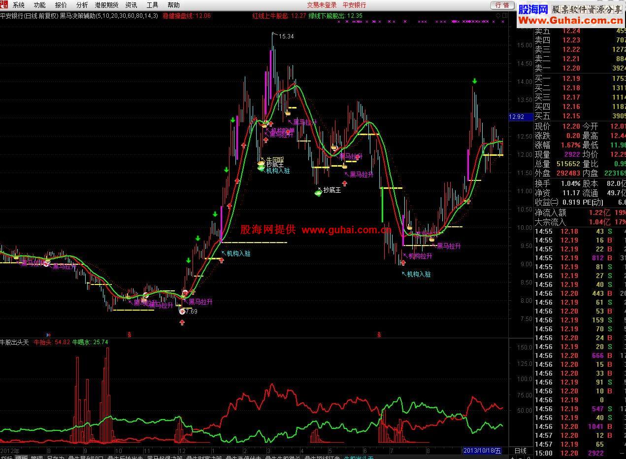The image size is (626, 459).
Task: Click the 2012年 year label on time axis
Action: [9, 451]
